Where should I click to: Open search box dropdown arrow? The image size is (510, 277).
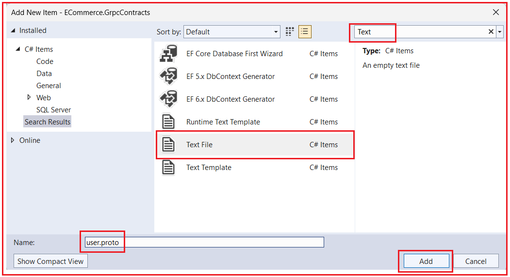point(500,31)
